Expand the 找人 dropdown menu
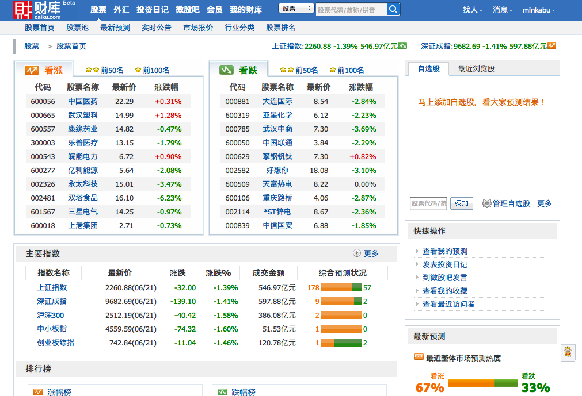582x396 pixels. (473, 10)
